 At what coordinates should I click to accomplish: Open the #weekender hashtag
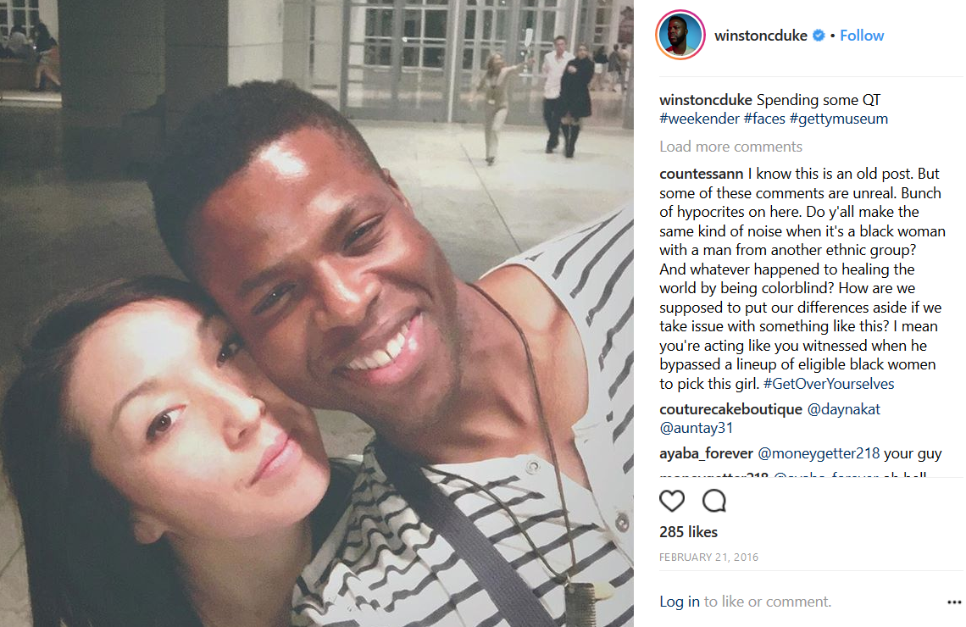point(699,119)
